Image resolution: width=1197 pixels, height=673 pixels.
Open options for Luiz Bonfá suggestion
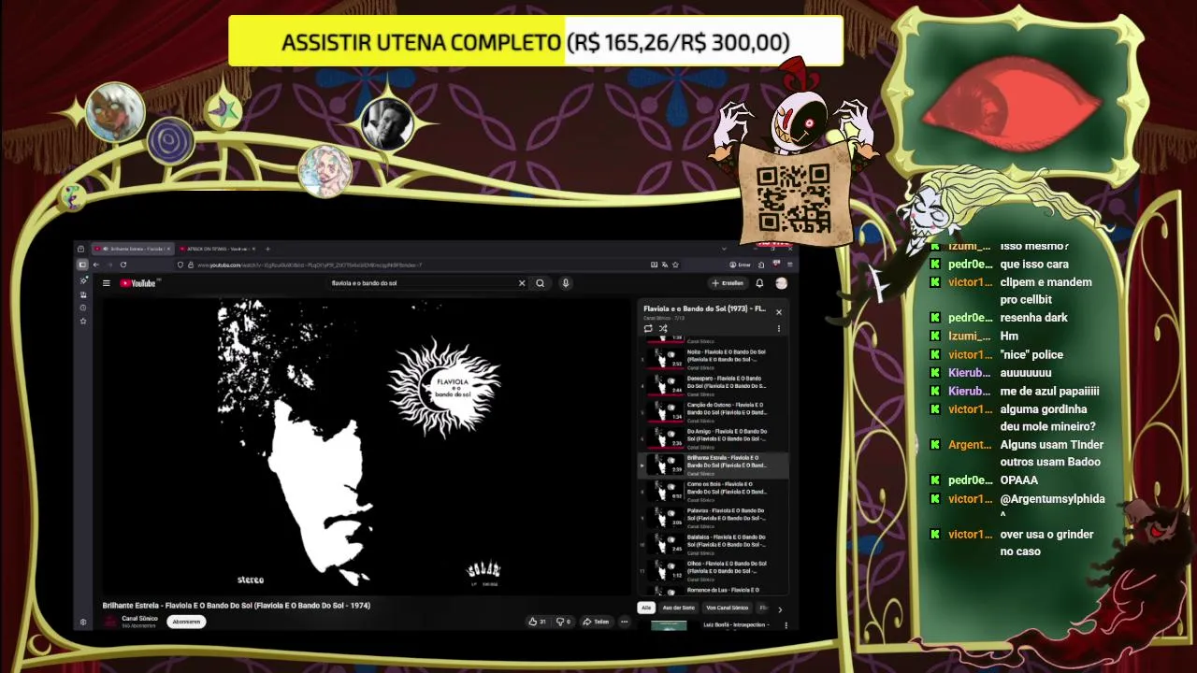786,625
